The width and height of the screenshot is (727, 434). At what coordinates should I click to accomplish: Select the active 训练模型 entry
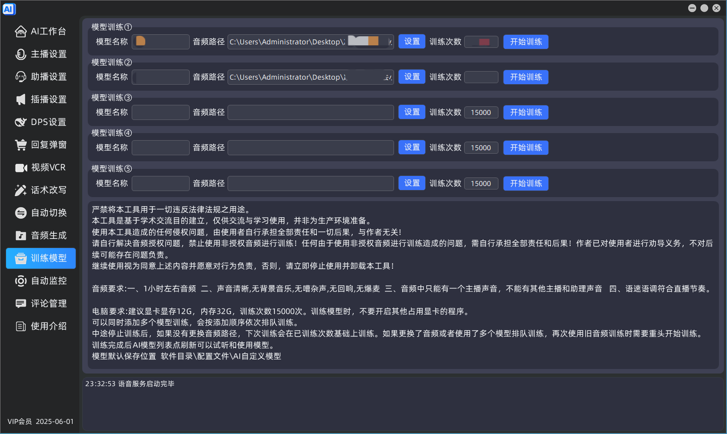(41, 258)
